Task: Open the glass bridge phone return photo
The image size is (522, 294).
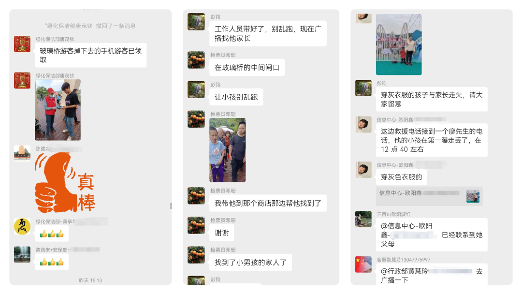Action: [58, 110]
